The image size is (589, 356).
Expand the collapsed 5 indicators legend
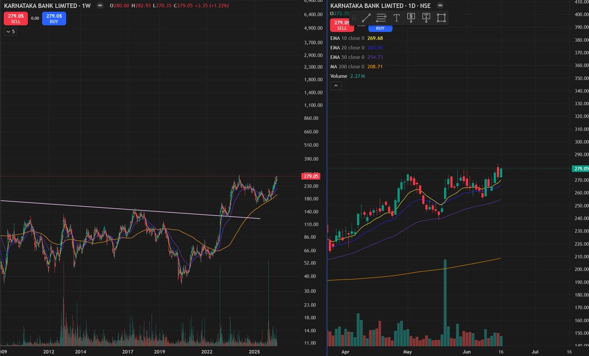coord(10,32)
